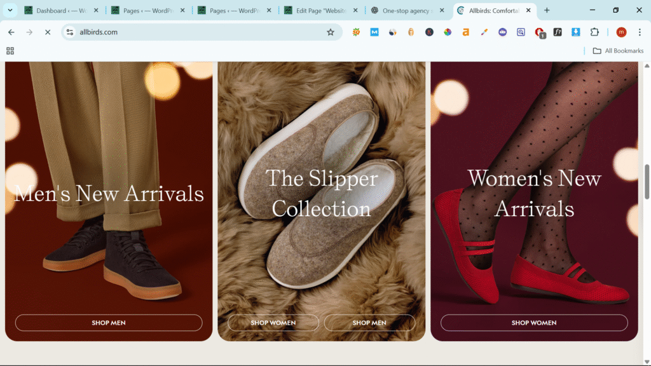Go back to the previous page
This screenshot has height=366, width=651.
click(x=11, y=32)
